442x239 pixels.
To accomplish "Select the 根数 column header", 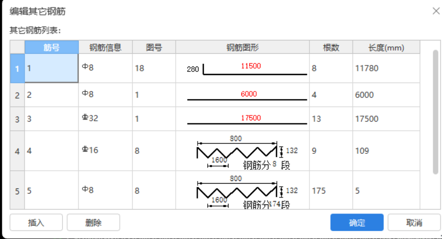I will coord(331,47).
